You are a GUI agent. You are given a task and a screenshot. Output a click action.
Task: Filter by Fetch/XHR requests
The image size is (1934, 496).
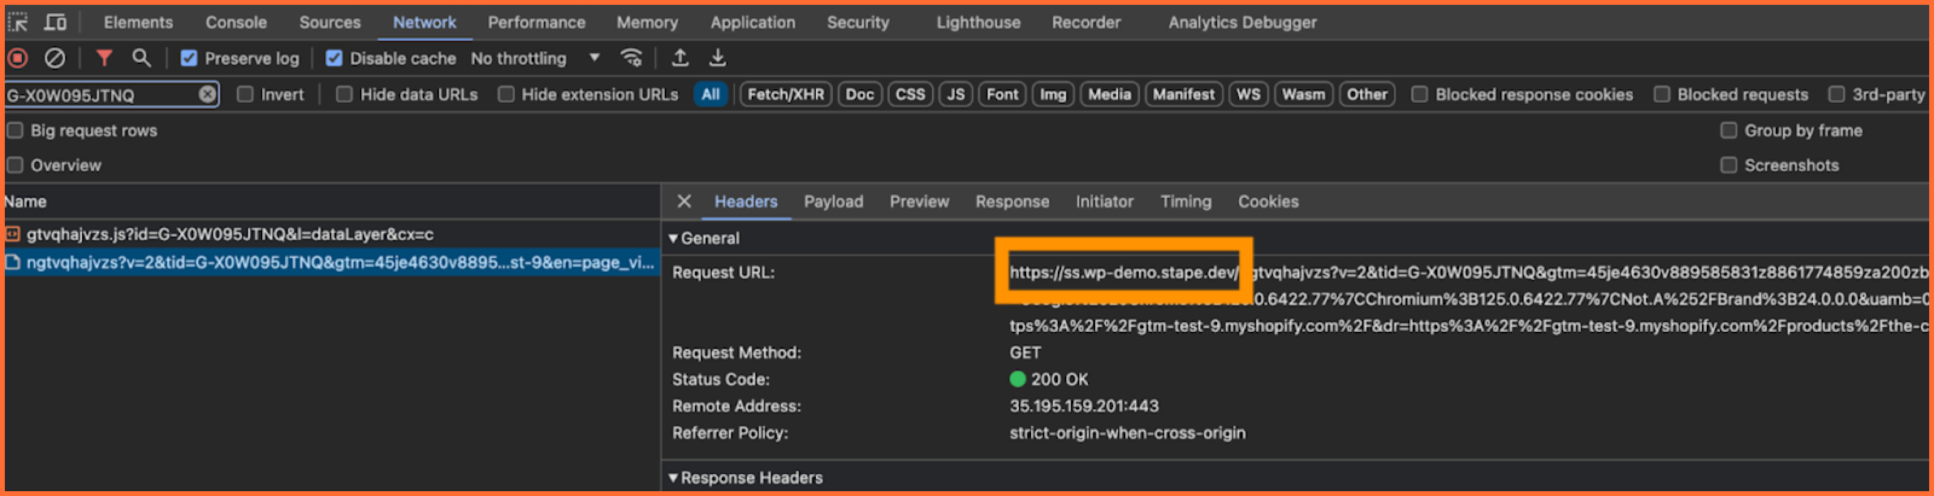coord(786,94)
